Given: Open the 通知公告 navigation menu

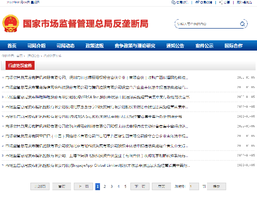Looking at the screenshot, I should tap(175, 46).
